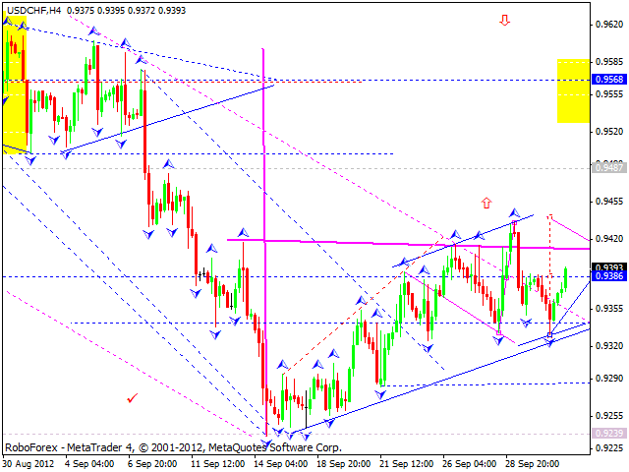The height and width of the screenshot is (472, 629).
Task: Click the 0.9620 price axis value
Action: 609,25
